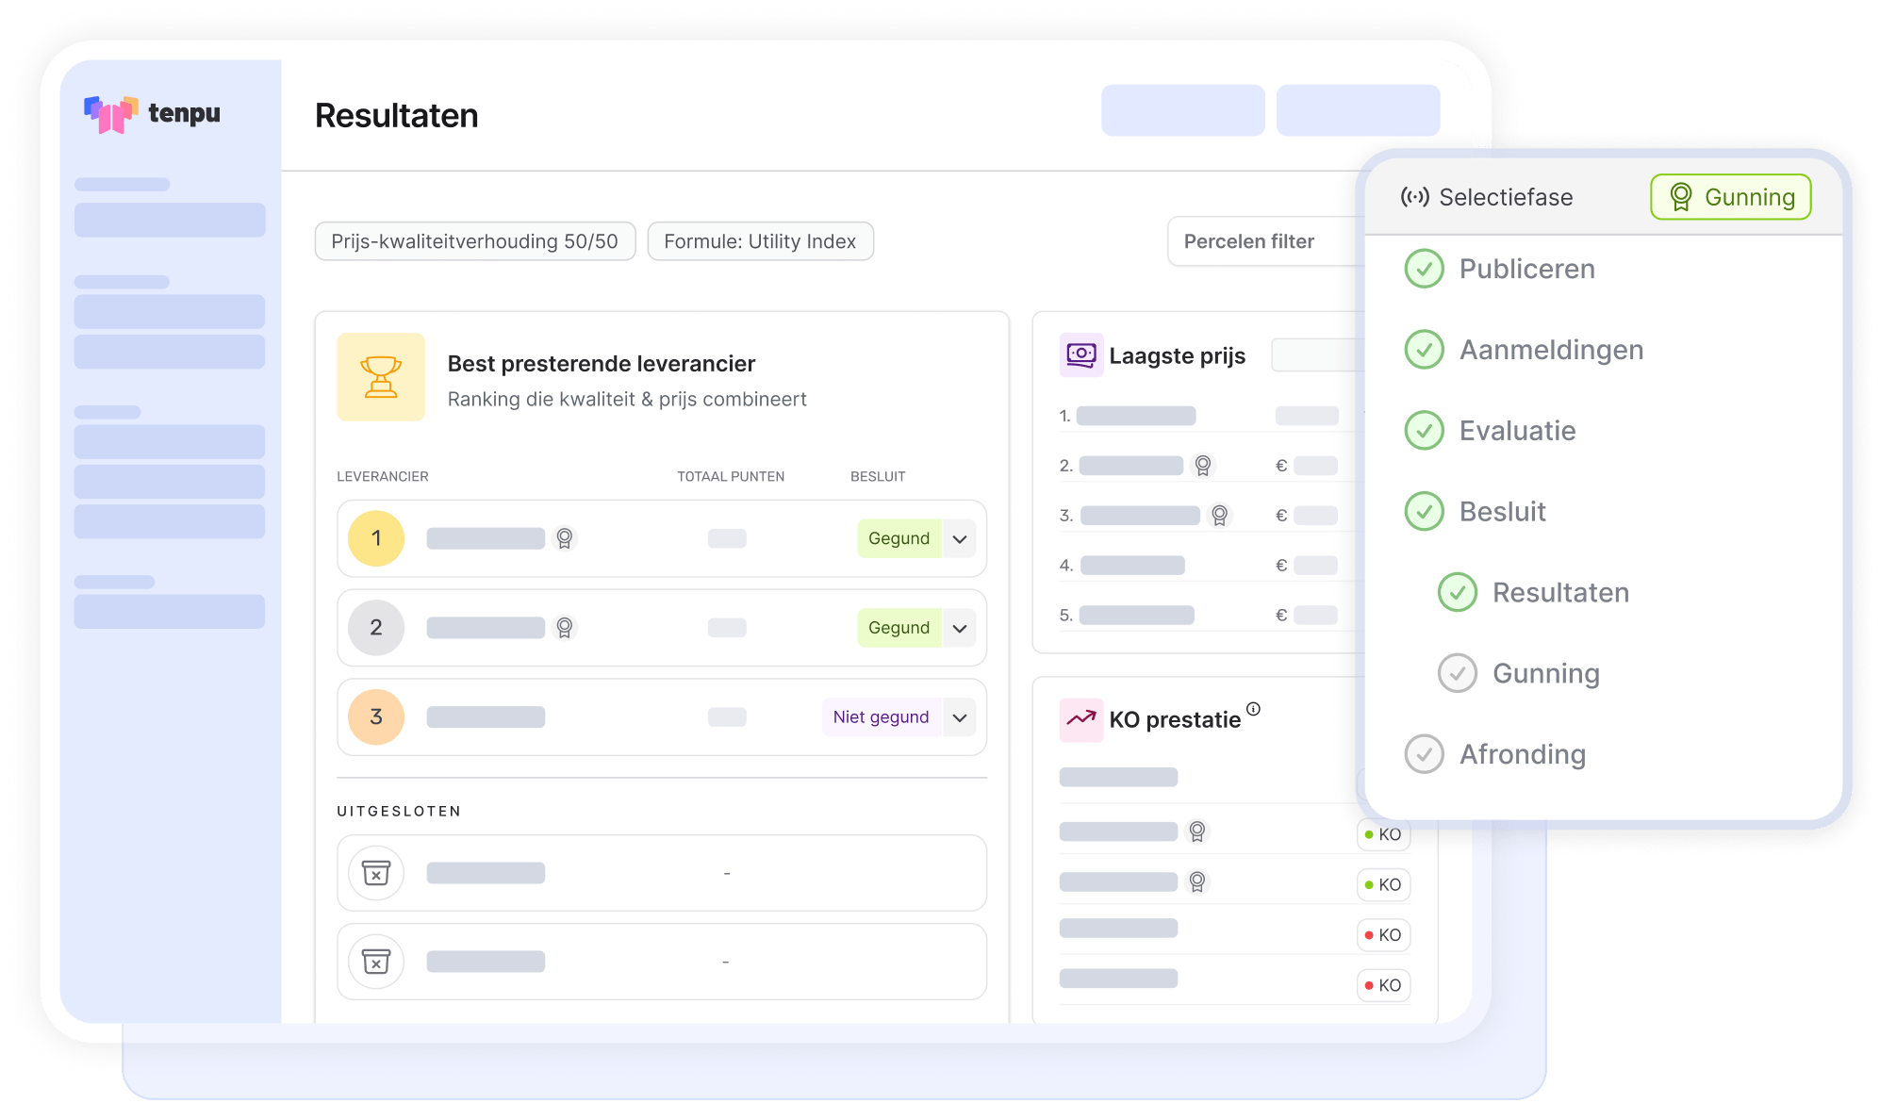Click the Laagste prijs money icon
This screenshot has height=1103, width=1880.
1080,355
